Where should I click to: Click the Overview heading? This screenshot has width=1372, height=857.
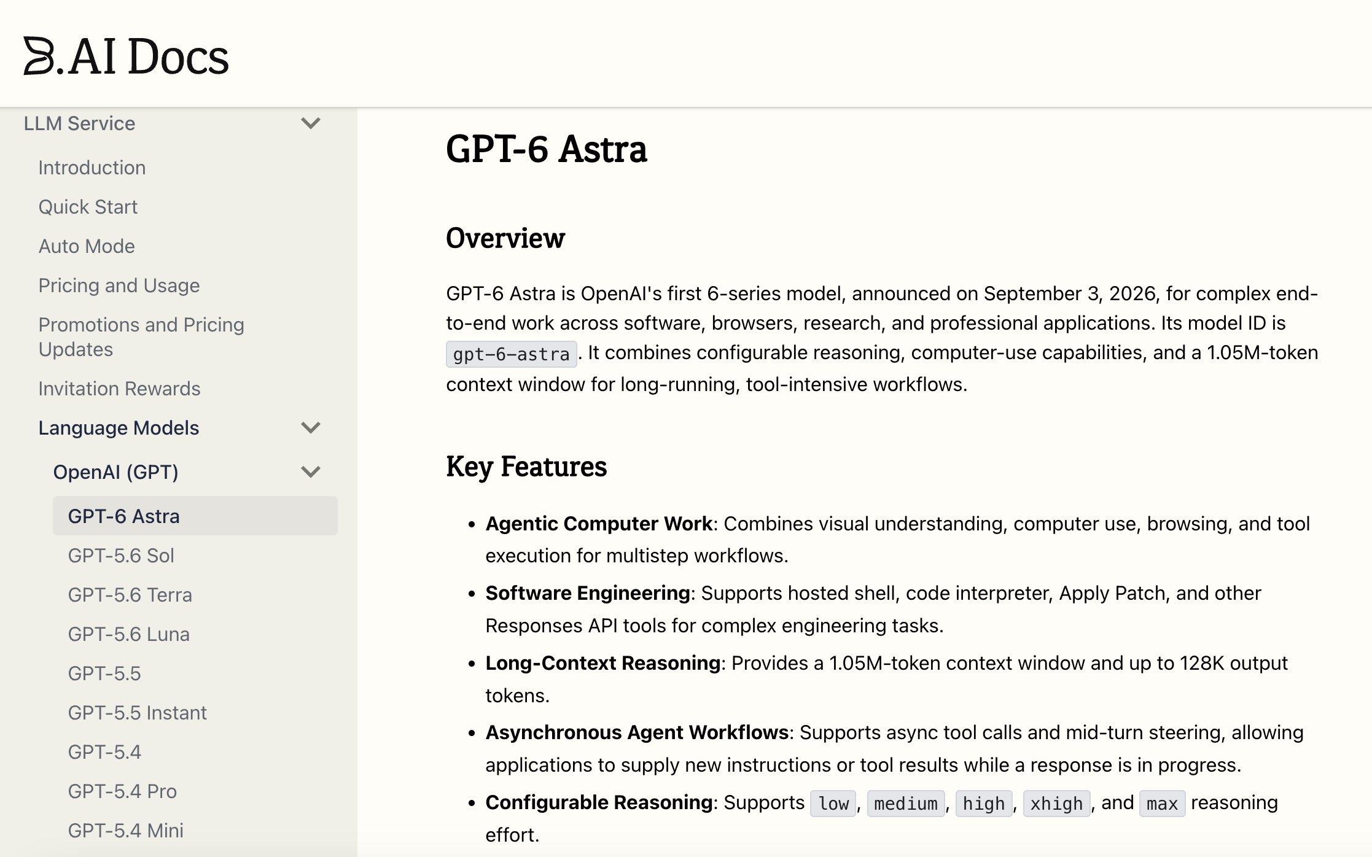(x=505, y=238)
